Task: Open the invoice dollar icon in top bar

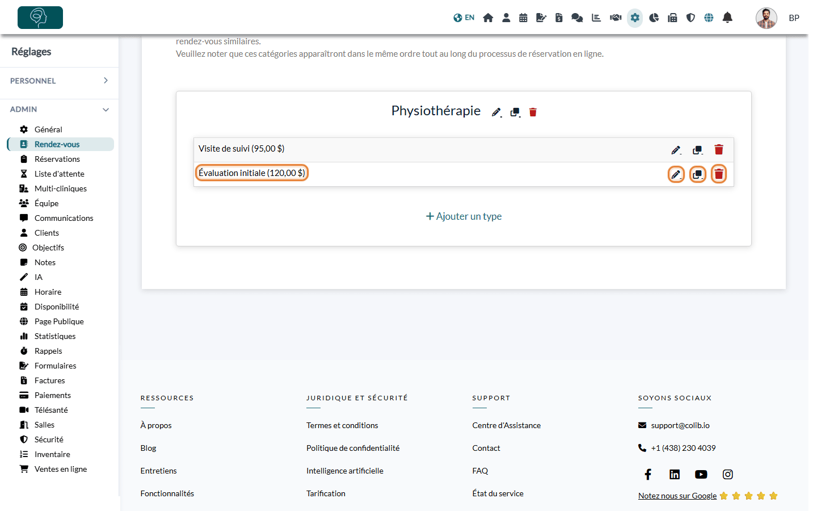Action: (x=559, y=18)
